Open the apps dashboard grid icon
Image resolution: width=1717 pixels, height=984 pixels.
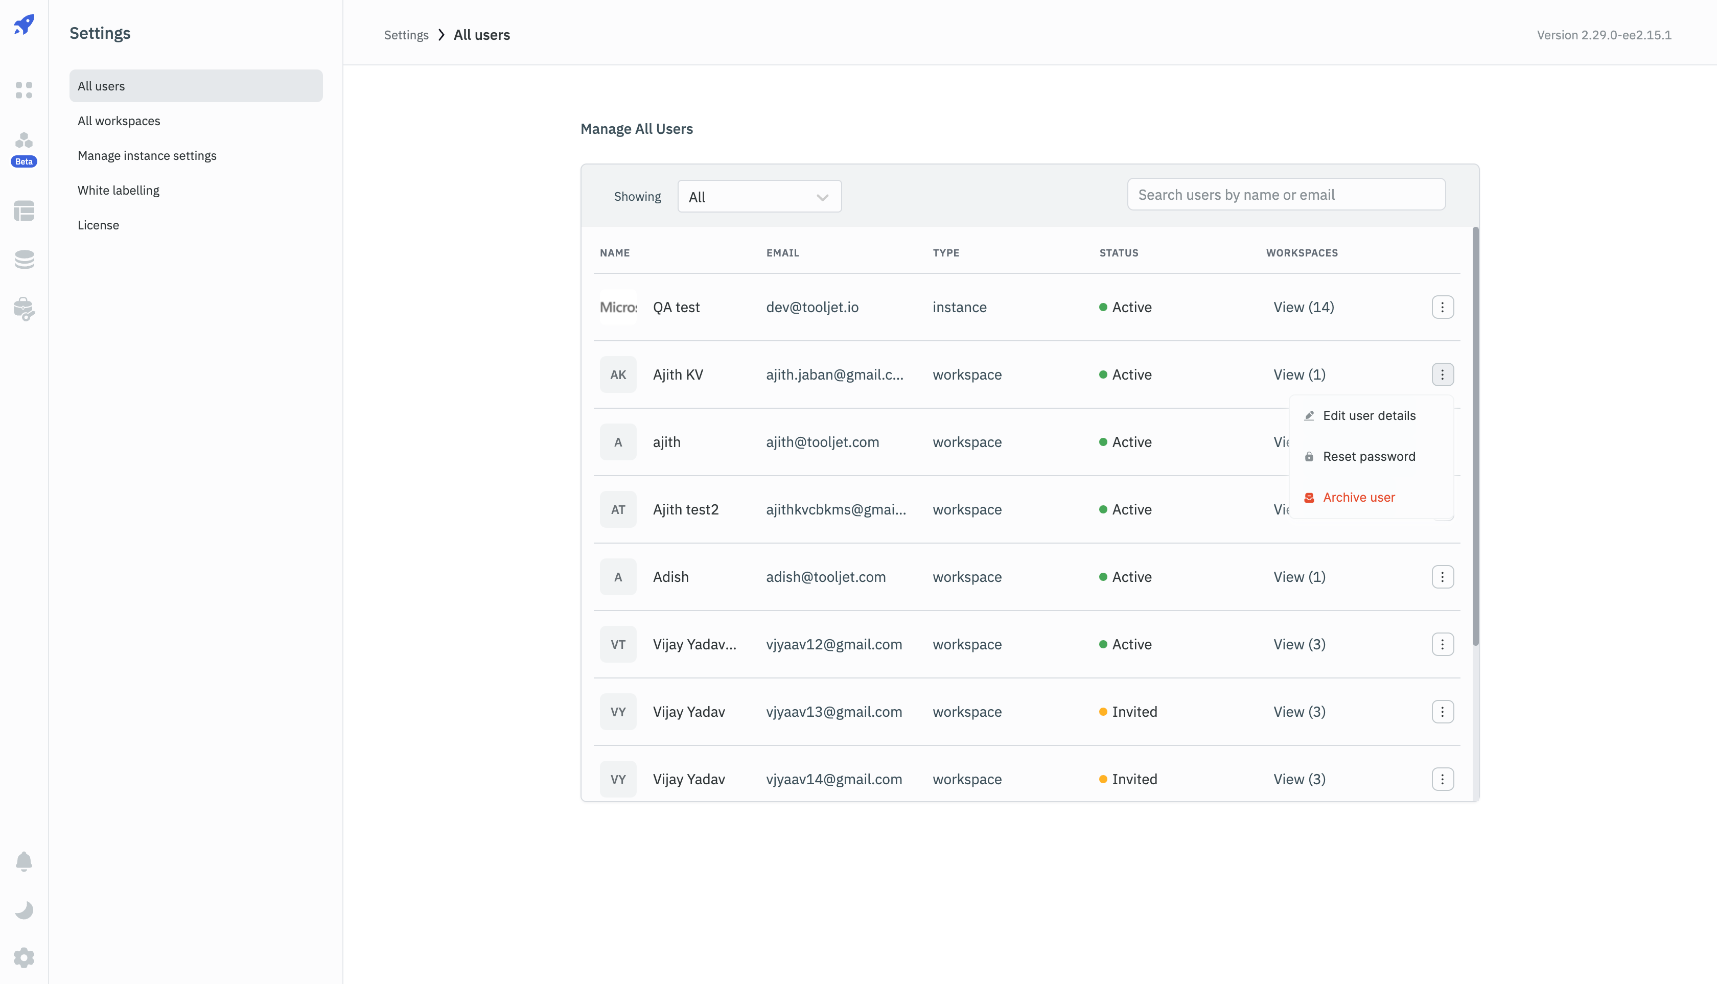pyautogui.click(x=24, y=90)
